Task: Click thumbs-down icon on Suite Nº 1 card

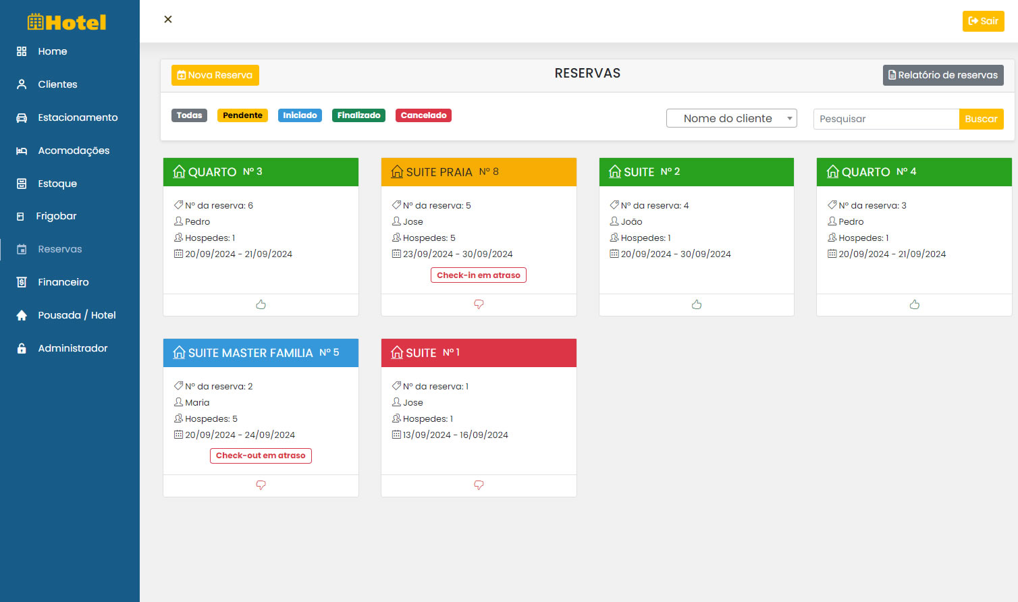Action: click(x=479, y=485)
